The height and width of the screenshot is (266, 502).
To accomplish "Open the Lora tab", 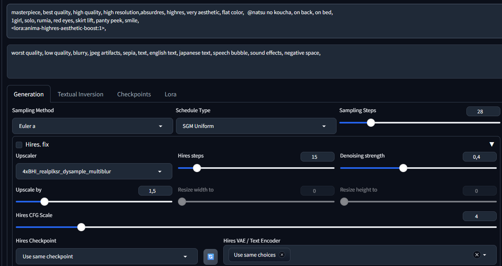I will 170,94.
